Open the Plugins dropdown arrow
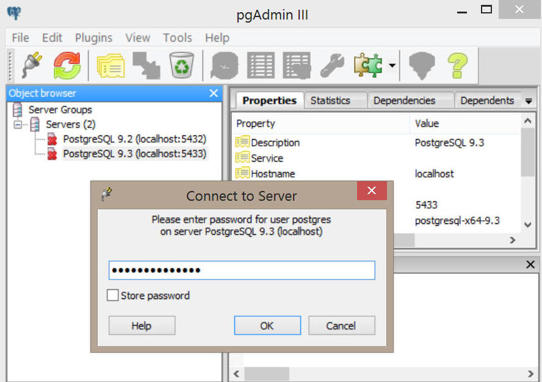The height and width of the screenshot is (382, 542). click(392, 65)
